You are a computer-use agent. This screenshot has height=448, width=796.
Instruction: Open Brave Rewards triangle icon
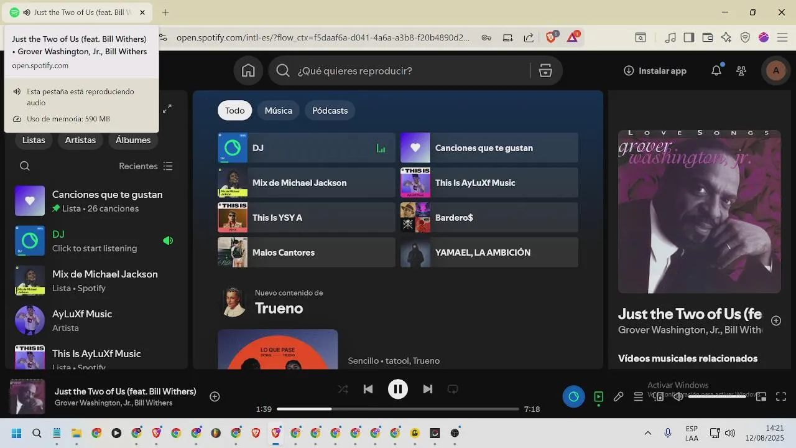pyautogui.click(x=573, y=37)
